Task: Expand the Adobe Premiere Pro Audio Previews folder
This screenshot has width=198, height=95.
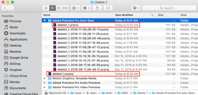Action: (44, 83)
